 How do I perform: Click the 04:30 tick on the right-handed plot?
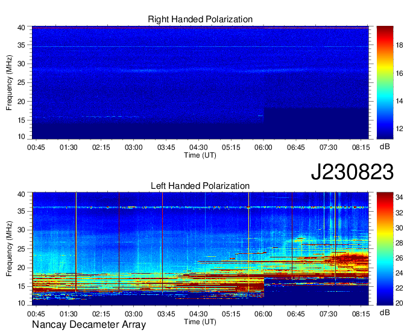point(198,147)
